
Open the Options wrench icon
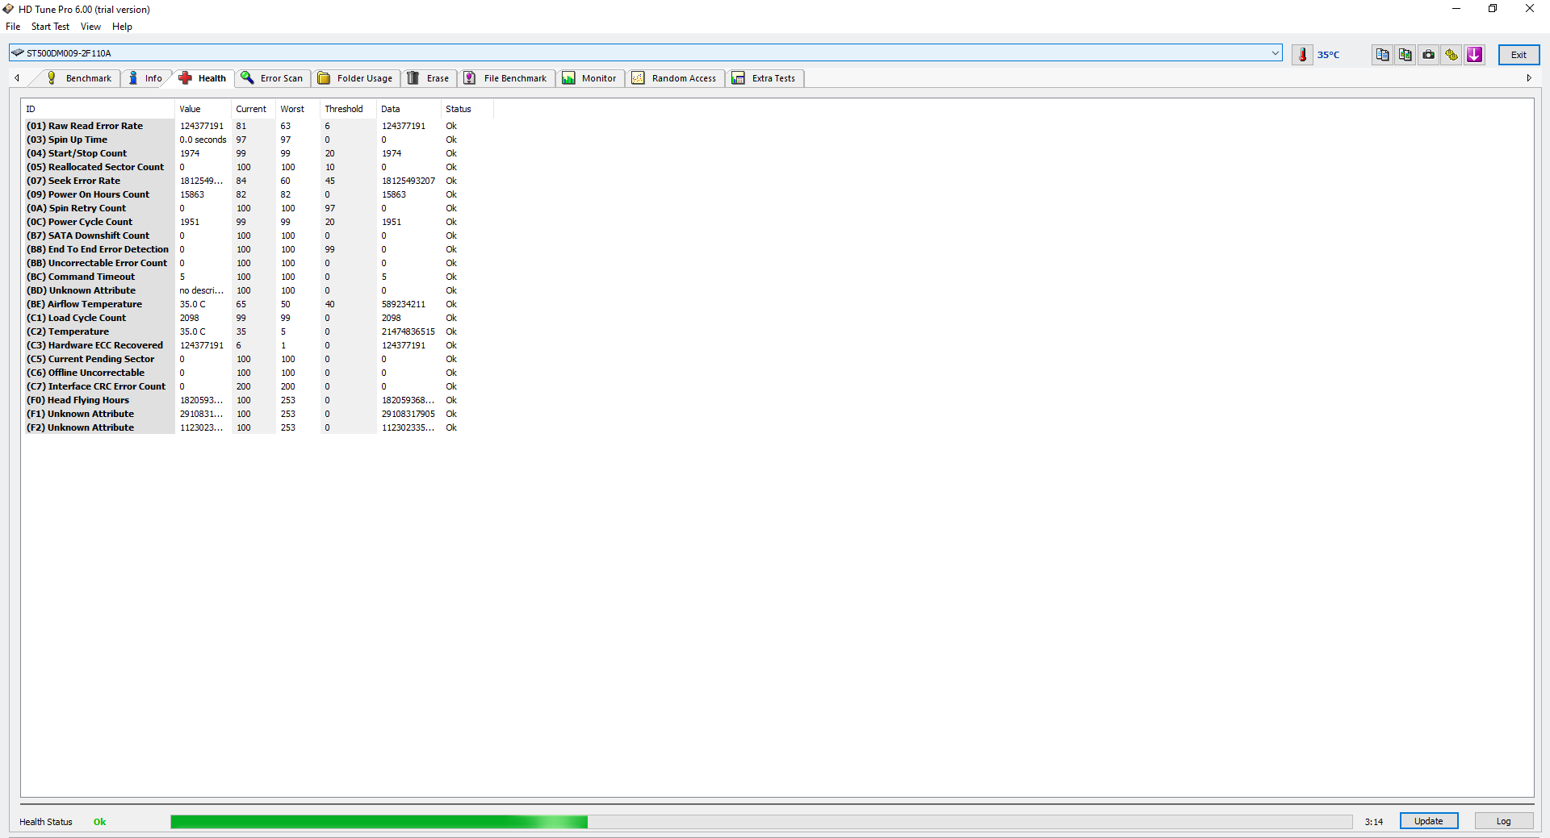pyautogui.click(x=1452, y=54)
